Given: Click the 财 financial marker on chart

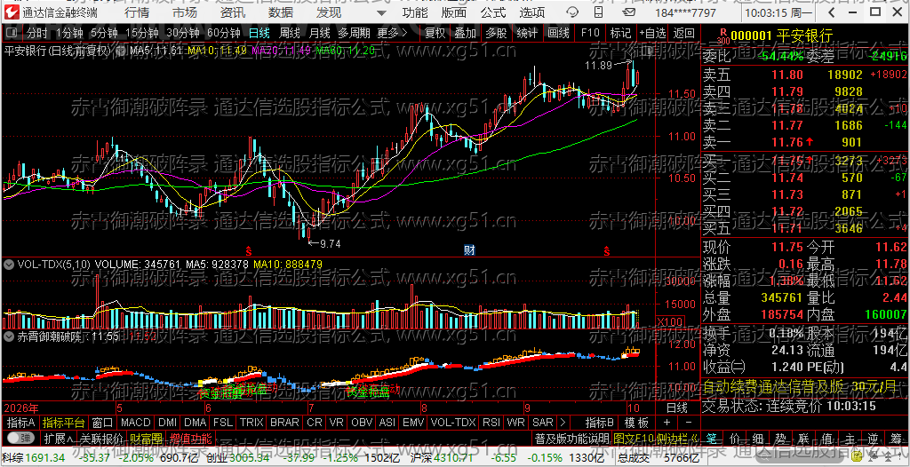Looking at the screenshot, I should pos(470,250).
